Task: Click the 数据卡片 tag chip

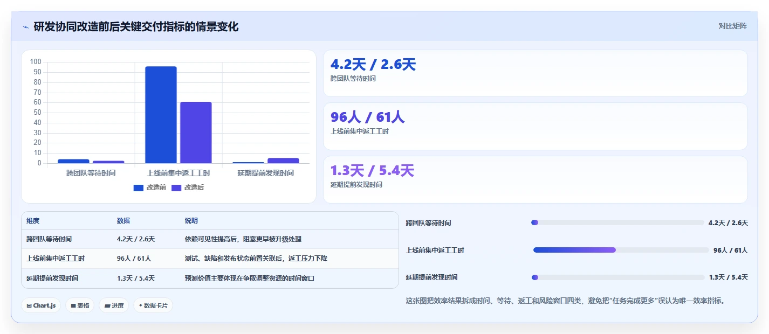Action: click(153, 305)
